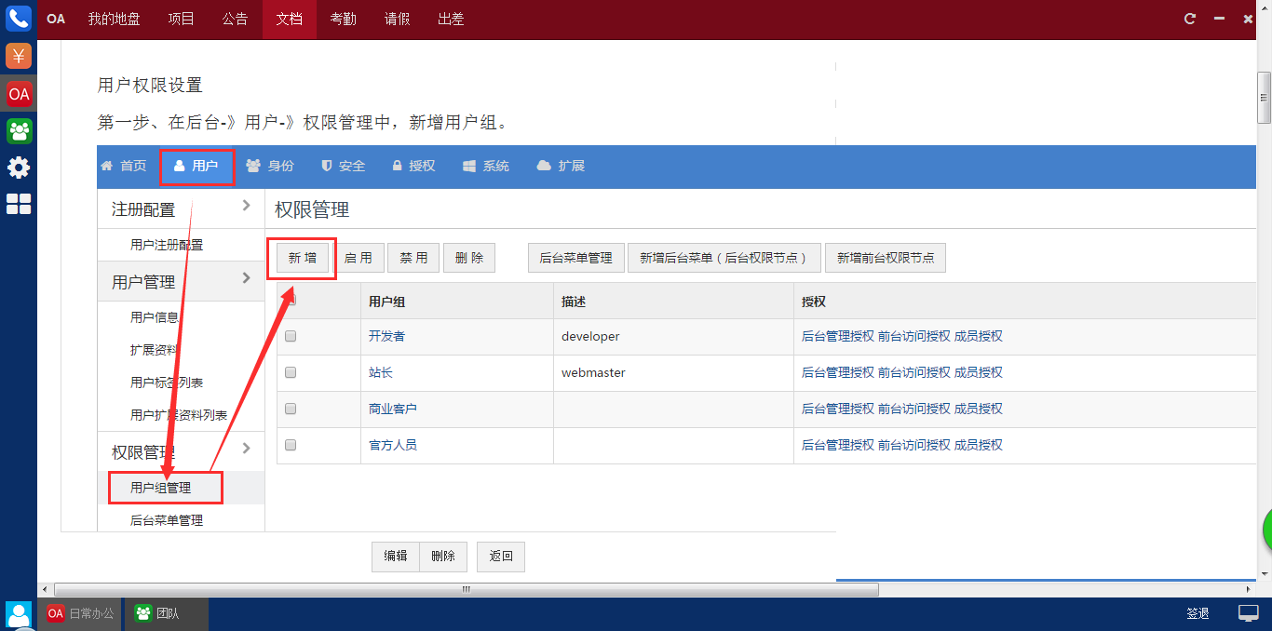Click the all-apps grid icon

[19, 204]
